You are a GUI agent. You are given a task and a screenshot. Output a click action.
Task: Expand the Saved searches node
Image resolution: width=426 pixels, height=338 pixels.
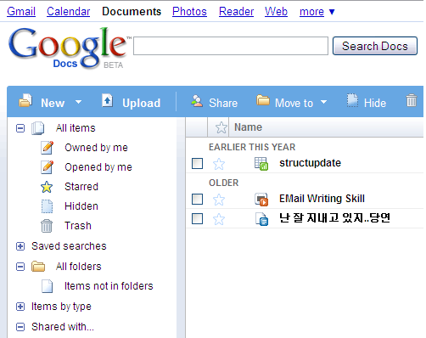tap(20, 246)
